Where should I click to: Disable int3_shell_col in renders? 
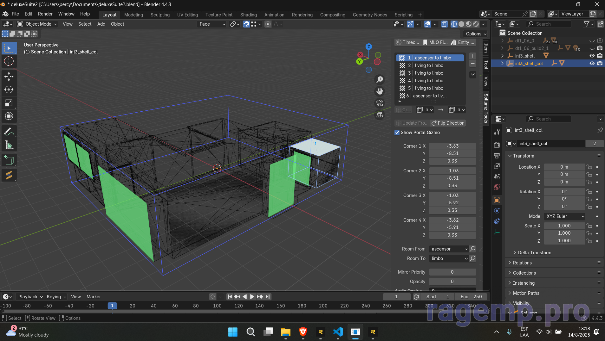tap(600, 63)
